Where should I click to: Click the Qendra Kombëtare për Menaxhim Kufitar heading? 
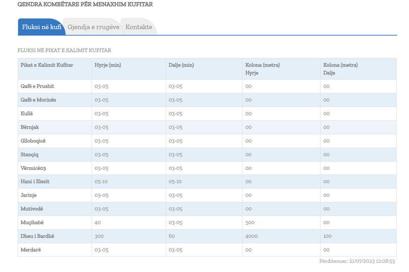click(x=85, y=5)
